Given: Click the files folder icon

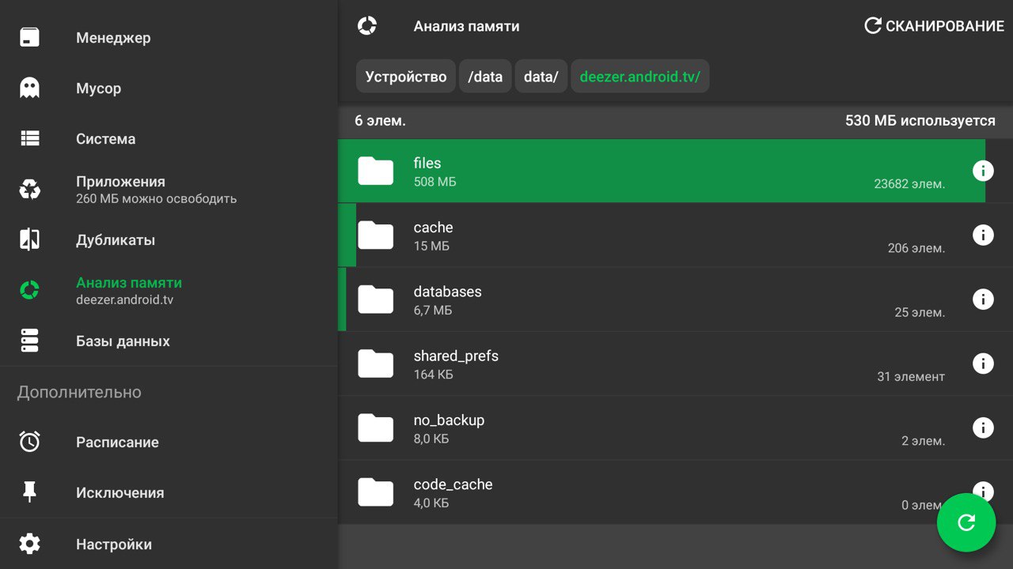Looking at the screenshot, I should coord(375,171).
